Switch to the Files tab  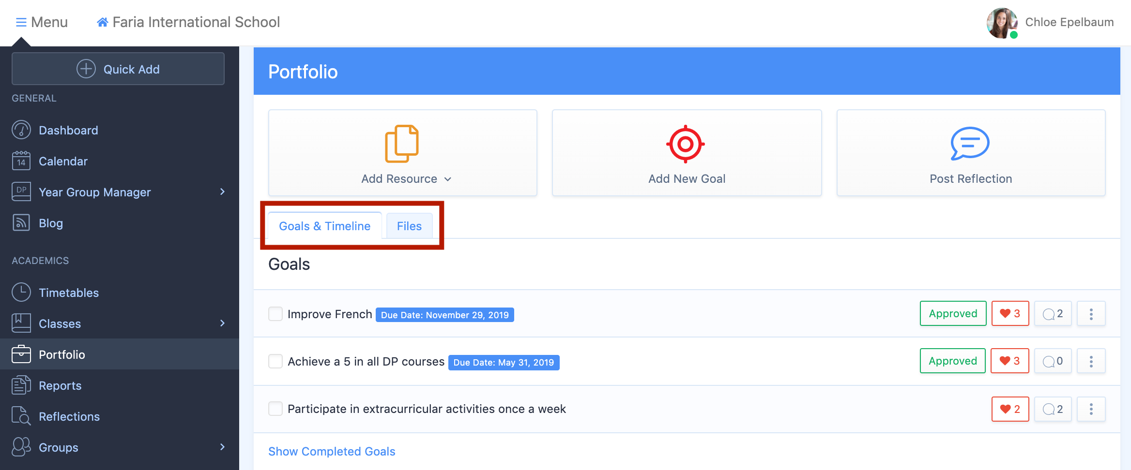(x=409, y=226)
